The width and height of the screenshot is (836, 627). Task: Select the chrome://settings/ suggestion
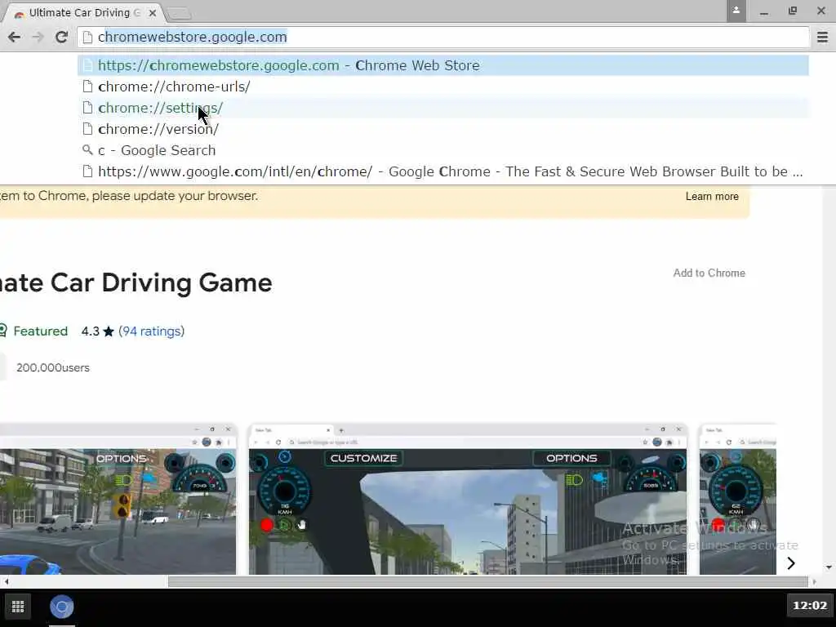[x=443, y=108]
